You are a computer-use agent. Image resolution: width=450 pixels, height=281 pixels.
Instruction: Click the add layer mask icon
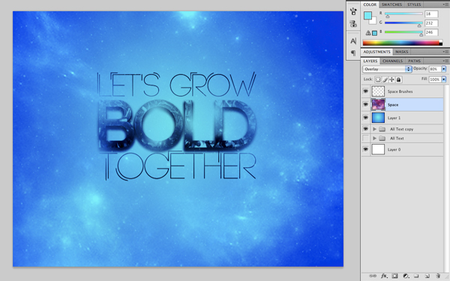[395, 276]
